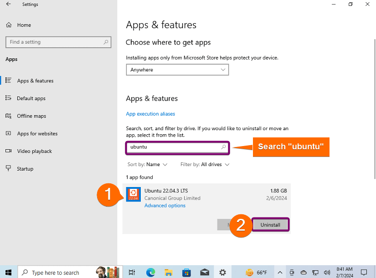Close the Settings window
Image resolution: width=376 pixels, height=278 pixels.
coord(367,4)
